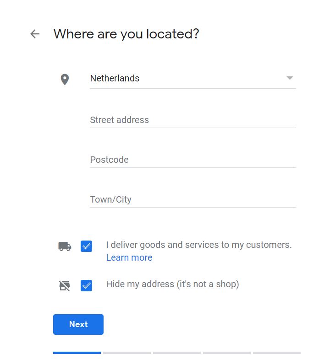The width and height of the screenshot is (335, 359).
Task: Open the Learn more link
Action: 129,257
